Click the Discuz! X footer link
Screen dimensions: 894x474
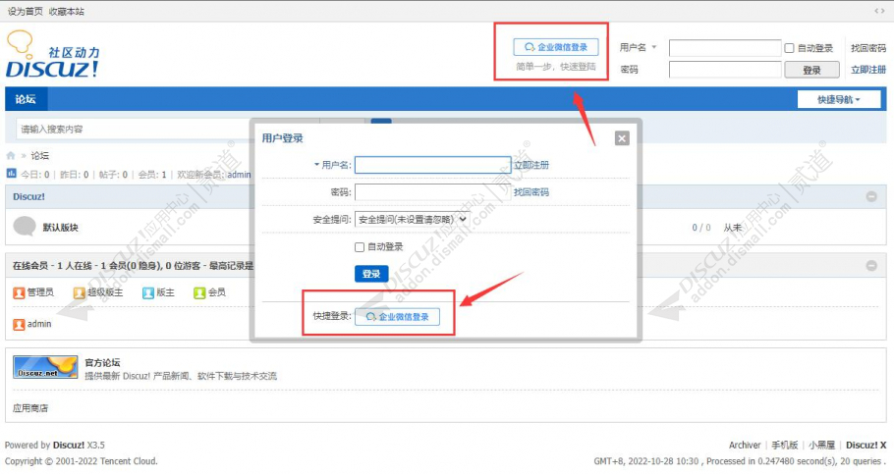pyautogui.click(x=866, y=445)
